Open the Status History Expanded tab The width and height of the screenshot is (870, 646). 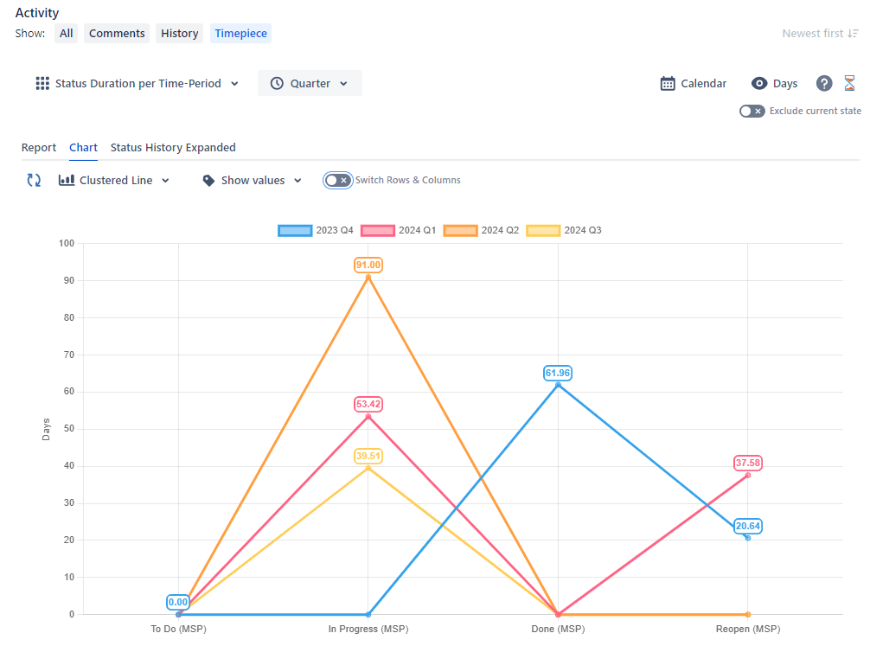[x=173, y=147]
